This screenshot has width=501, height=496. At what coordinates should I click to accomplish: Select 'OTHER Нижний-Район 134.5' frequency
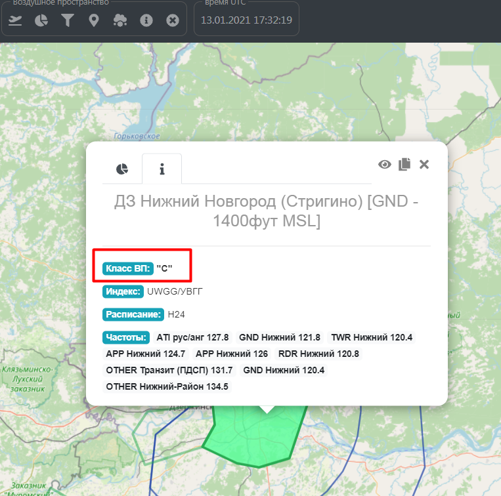click(167, 386)
